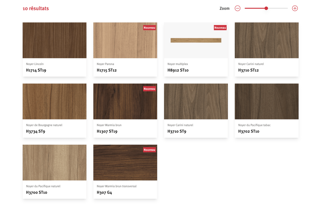The image size is (318, 209).
Task: Click the 'Noyer du Pacifique tabac' text
Action: coord(254,125)
